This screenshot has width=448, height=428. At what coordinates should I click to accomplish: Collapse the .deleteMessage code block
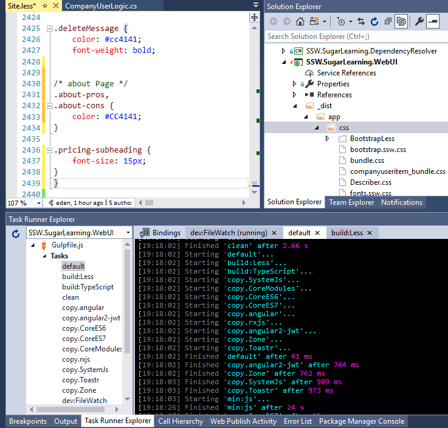click(x=49, y=29)
